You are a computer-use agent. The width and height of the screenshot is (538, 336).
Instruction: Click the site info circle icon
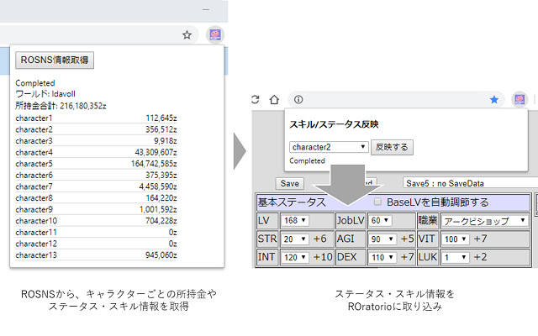[x=298, y=99]
